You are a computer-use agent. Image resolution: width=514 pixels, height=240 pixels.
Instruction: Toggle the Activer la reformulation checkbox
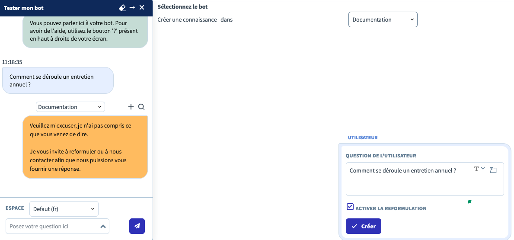pos(350,207)
